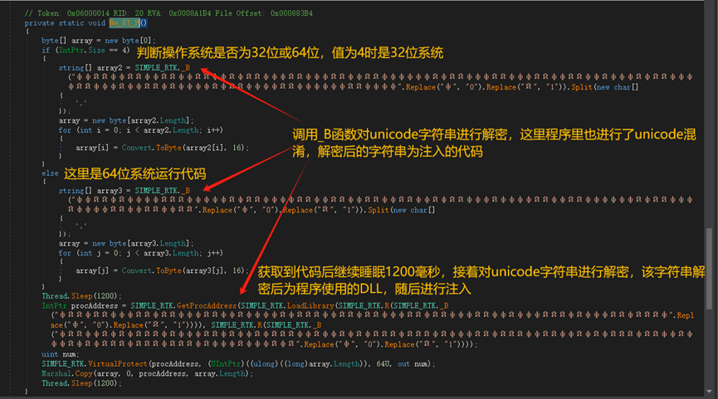Click the highlighted Nw_ET_F method name

(x=124, y=23)
